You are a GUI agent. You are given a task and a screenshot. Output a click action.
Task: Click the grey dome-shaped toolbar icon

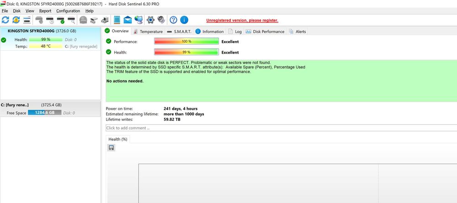pyautogui.click(x=83, y=20)
